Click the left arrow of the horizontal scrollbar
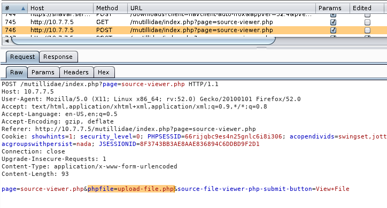 point(6,41)
